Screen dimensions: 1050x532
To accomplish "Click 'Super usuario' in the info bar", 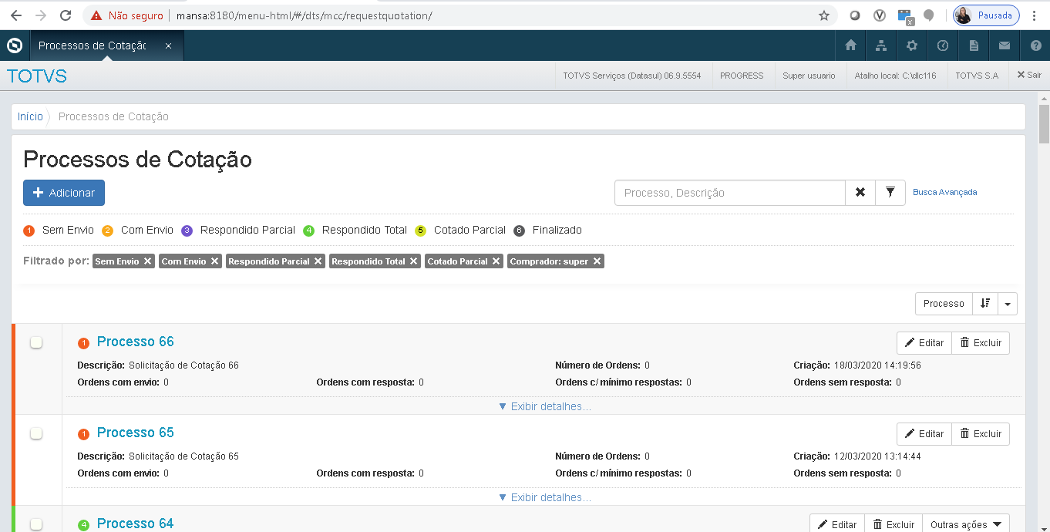I will (x=809, y=76).
